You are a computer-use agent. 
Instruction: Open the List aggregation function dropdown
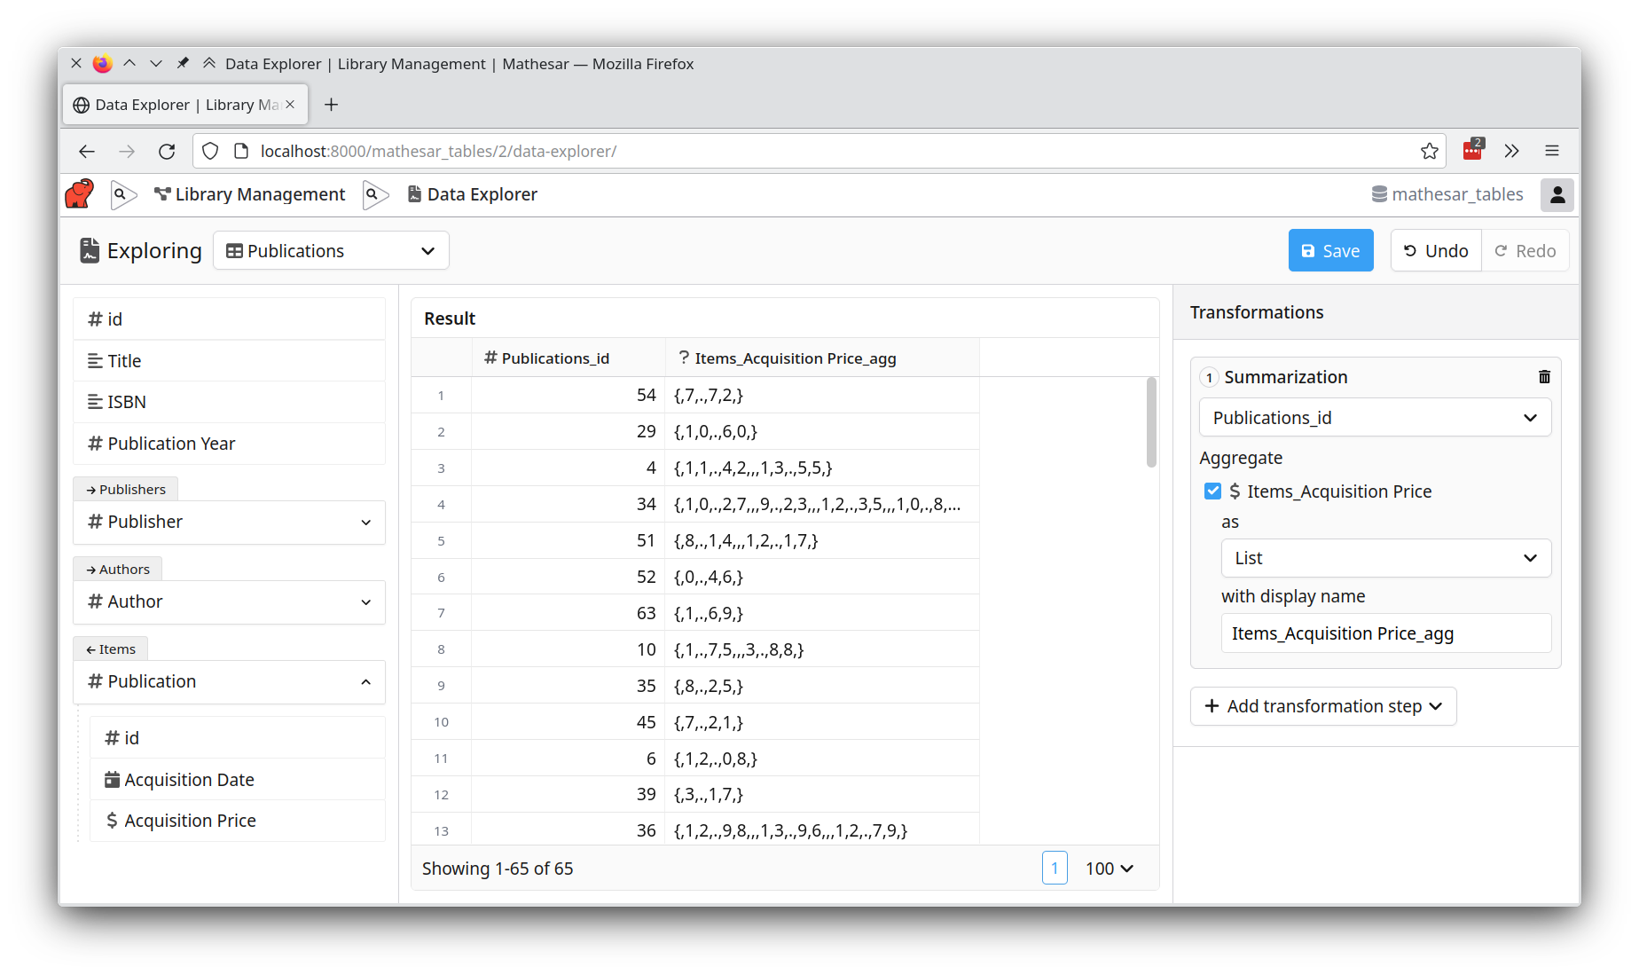tap(1385, 558)
